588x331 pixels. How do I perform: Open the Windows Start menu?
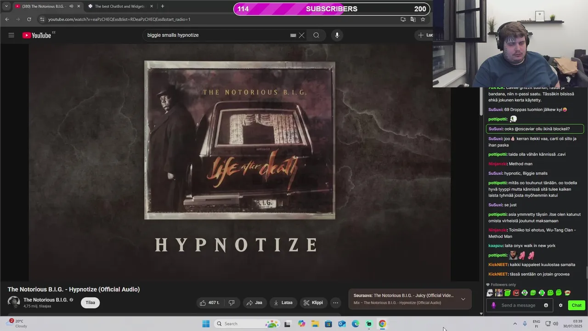tap(206, 324)
